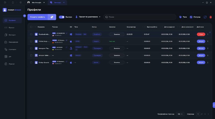
Task: Collapse sidebar with the round arrow button
Action: pos(24,16)
